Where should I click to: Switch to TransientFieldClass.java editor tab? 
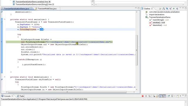click(x=47, y=9)
